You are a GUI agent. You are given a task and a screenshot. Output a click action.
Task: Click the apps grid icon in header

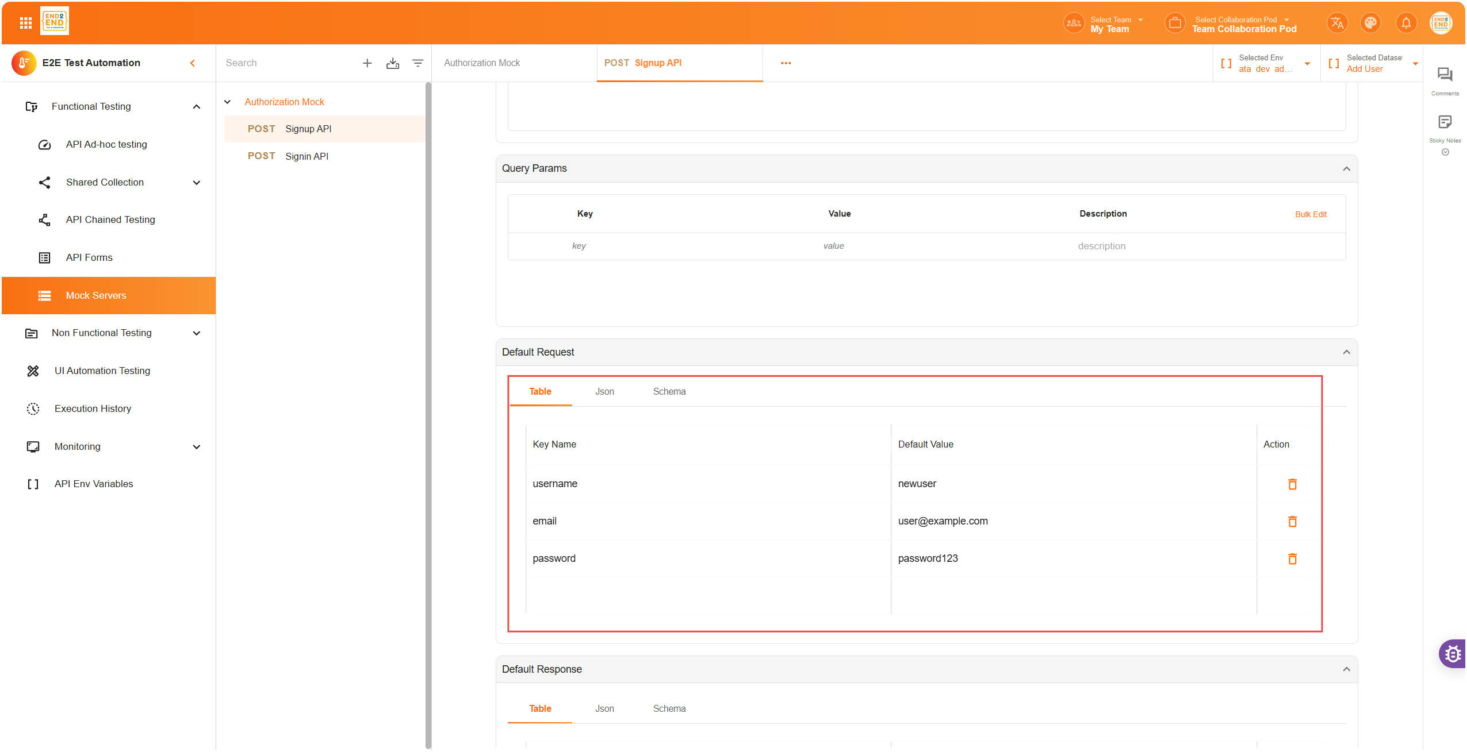point(25,23)
